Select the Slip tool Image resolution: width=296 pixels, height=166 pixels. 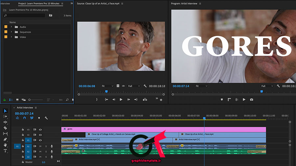5,134
